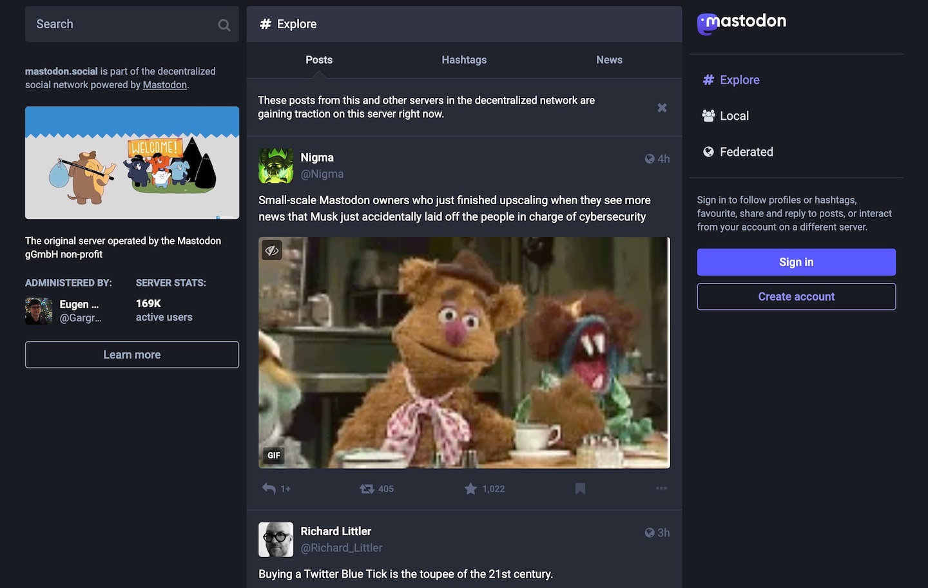928x588 pixels.
Task: Switch to the News tab
Action: [609, 60]
